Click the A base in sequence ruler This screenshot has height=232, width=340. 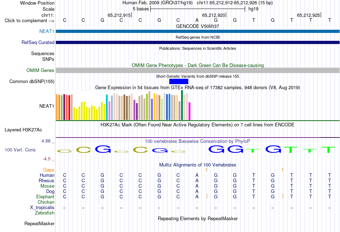click(x=197, y=20)
